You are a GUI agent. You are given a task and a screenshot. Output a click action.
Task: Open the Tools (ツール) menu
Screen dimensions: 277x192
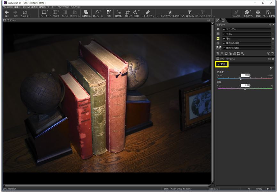coord(51,7)
